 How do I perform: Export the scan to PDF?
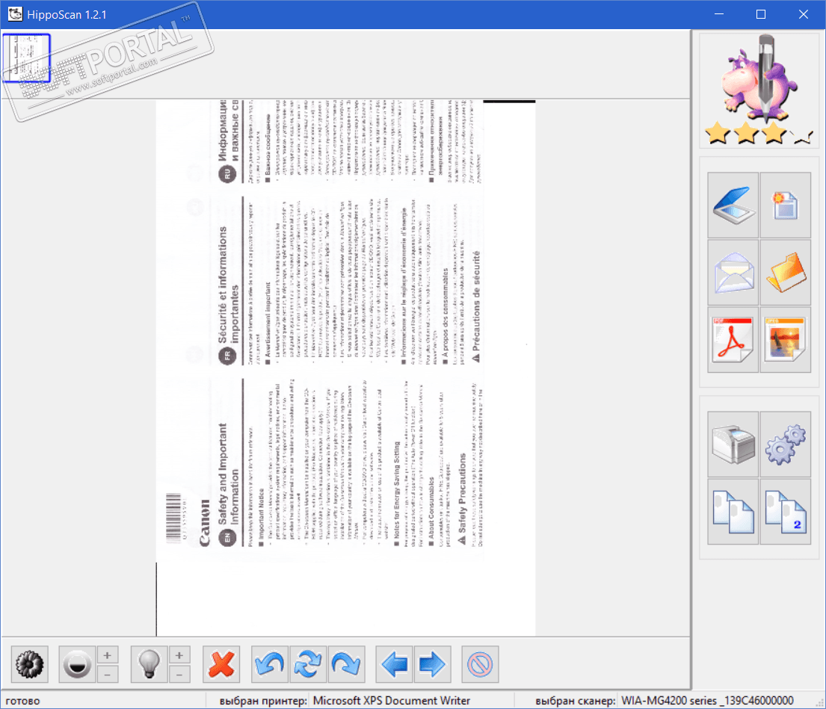[x=733, y=339]
